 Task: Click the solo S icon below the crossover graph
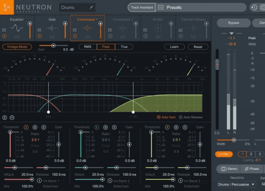5,117
